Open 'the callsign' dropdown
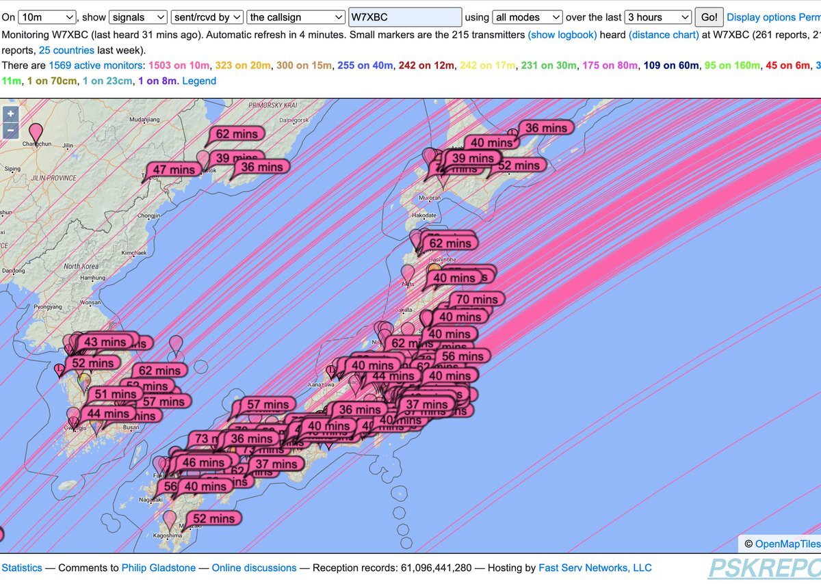This screenshot has width=821, height=584. (x=296, y=17)
